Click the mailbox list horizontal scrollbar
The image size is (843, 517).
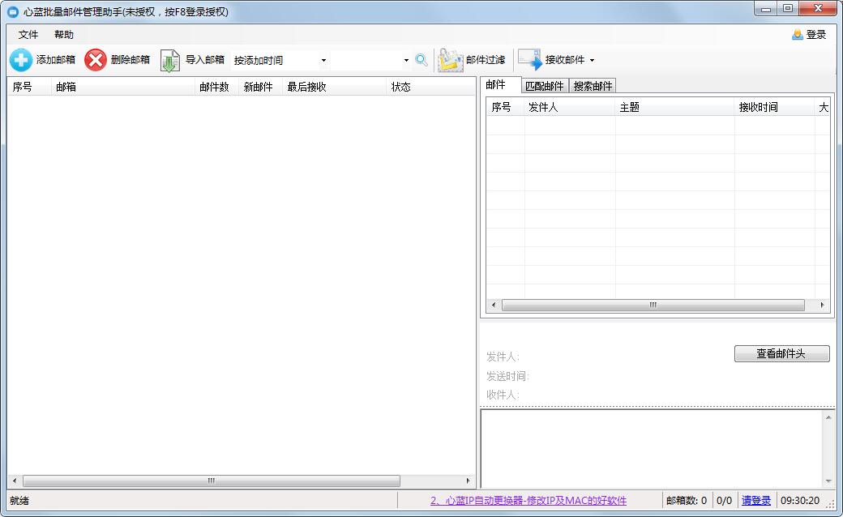pos(211,481)
